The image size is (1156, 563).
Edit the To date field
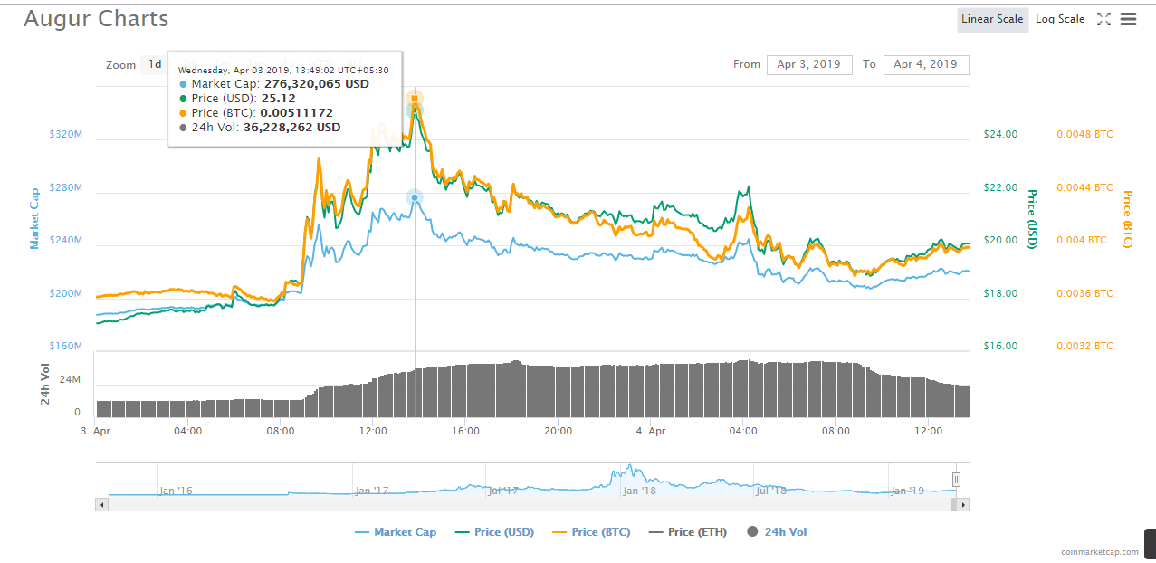(926, 64)
